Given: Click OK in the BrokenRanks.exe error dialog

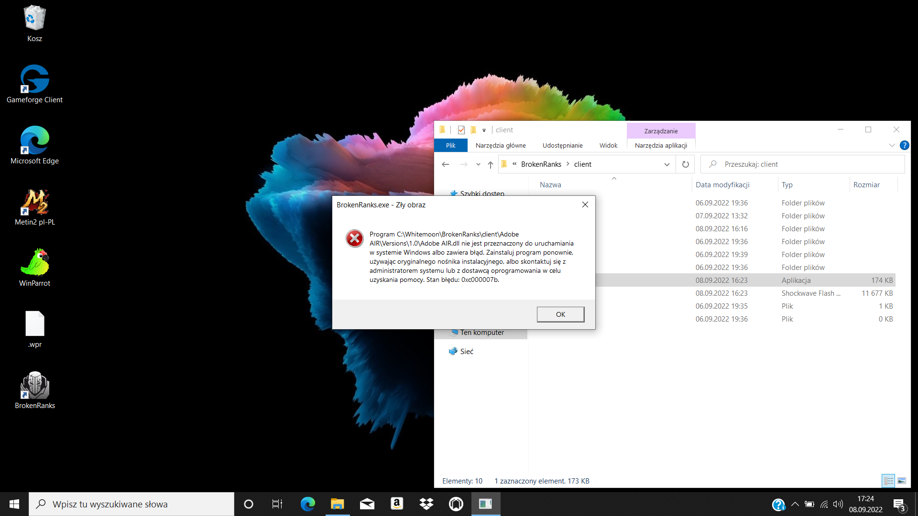Looking at the screenshot, I should pyautogui.click(x=560, y=314).
